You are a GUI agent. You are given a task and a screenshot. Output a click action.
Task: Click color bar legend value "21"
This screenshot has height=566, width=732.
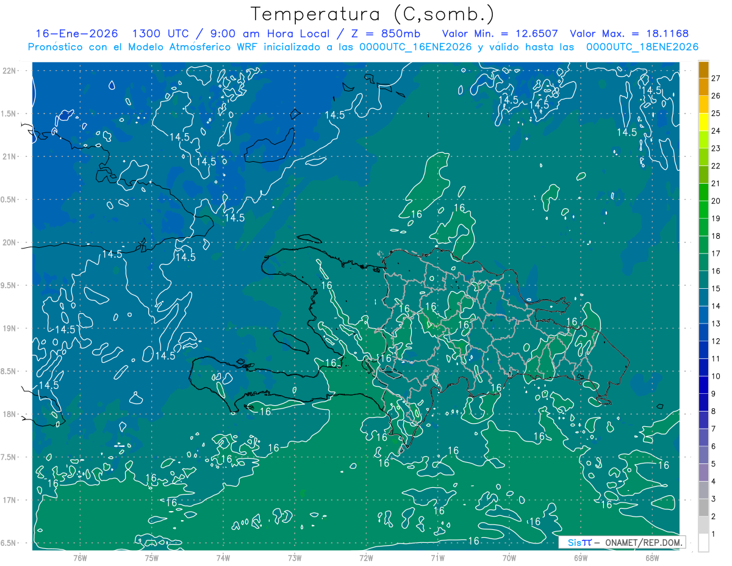tap(716, 183)
